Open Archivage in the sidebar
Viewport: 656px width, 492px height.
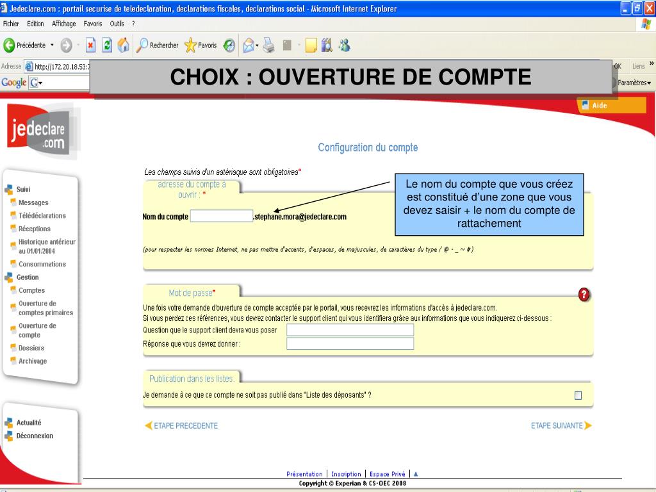coord(33,361)
